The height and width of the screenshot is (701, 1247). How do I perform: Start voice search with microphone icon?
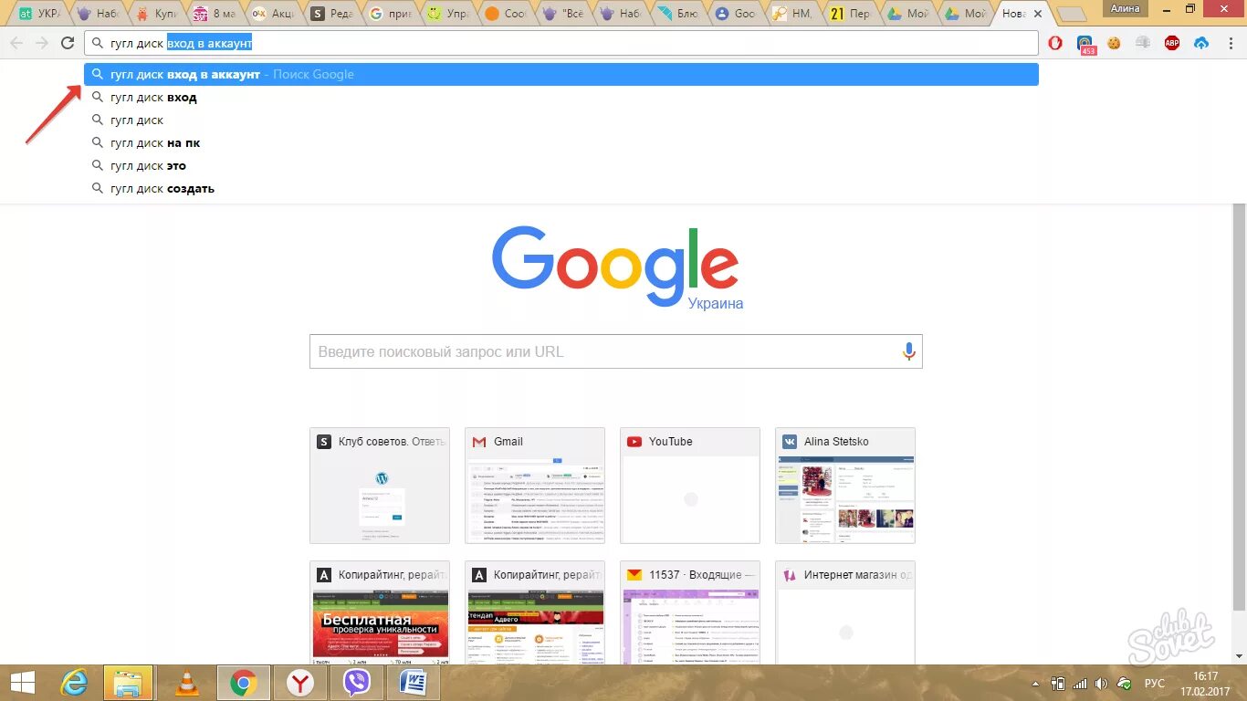908,351
